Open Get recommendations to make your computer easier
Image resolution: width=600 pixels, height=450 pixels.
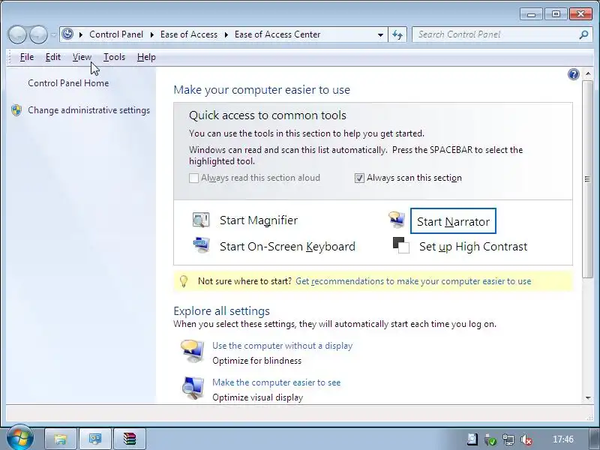click(x=413, y=281)
